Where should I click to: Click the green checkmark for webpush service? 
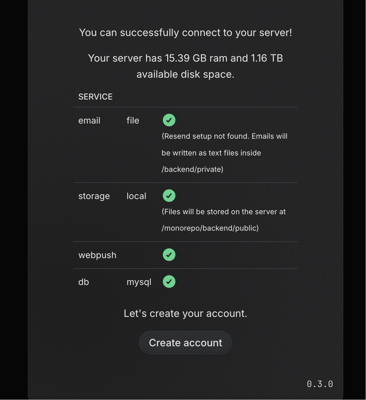click(169, 255)
